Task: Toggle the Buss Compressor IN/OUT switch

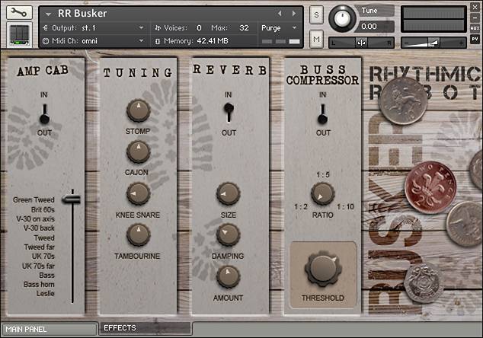Action: pos(322,114)
